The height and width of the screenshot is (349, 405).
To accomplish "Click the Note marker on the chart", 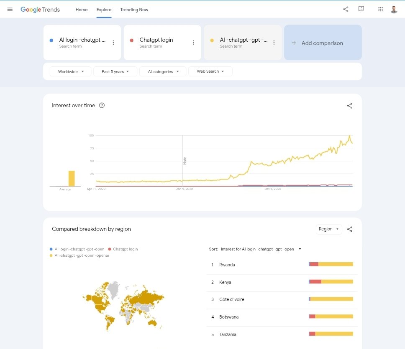I will [185, 161].
